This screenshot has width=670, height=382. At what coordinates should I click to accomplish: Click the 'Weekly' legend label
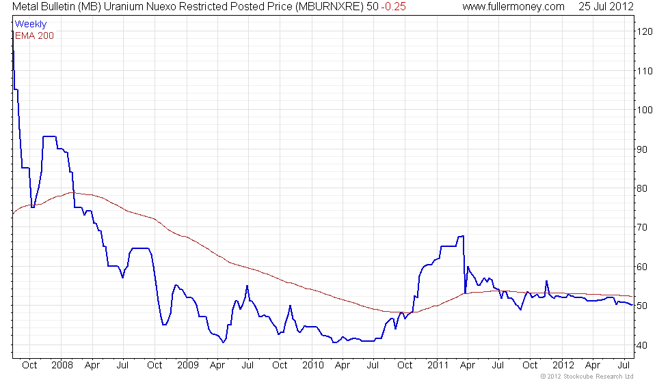30,25
